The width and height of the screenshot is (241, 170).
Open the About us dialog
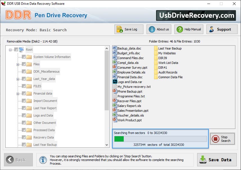pyautogui.click(x=159, y=29)
